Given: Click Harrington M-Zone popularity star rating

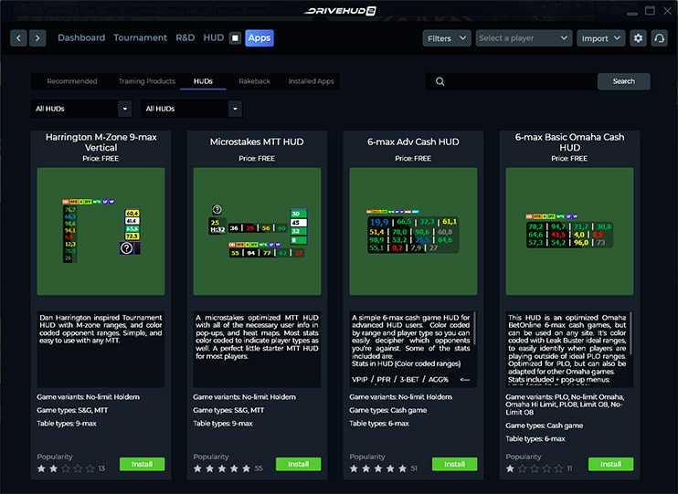Looking at the screenshot, I should 66,468.
